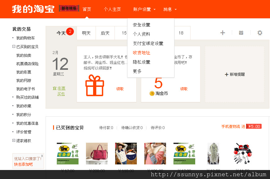This screenshot has height=179, width=270.
Task: Open the calendar icon in the date bar
Action: (241, 33)
